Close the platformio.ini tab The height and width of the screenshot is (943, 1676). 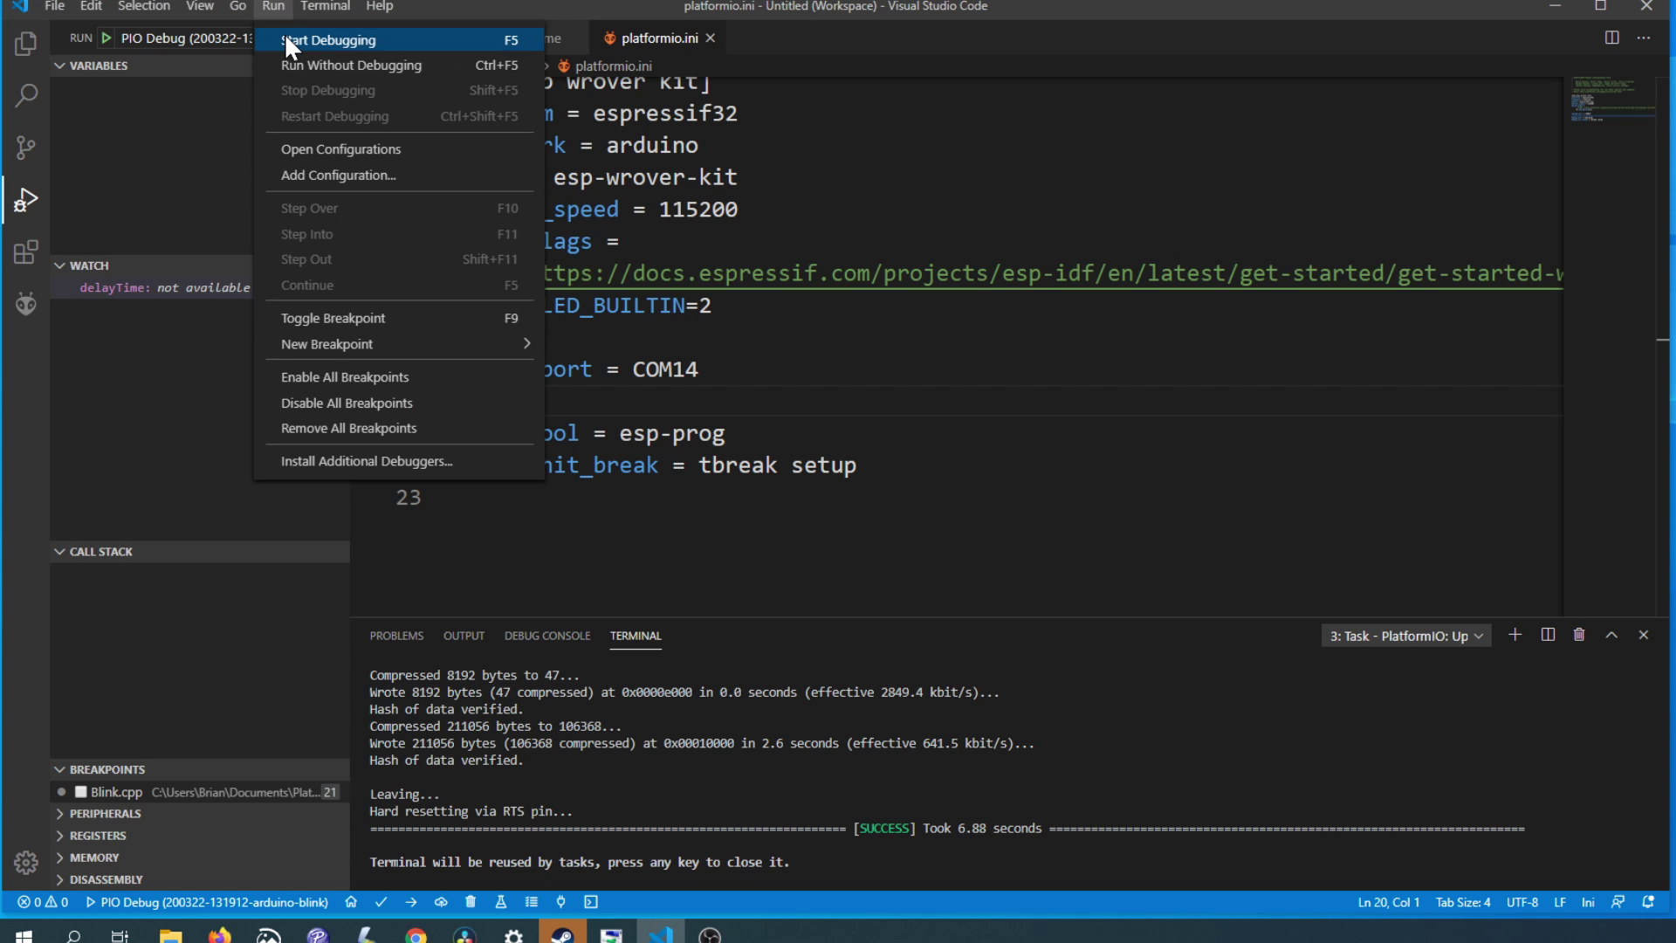[x=711, y=38]
